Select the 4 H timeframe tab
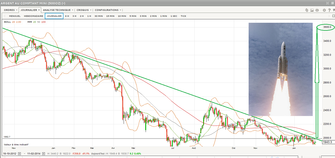The image size is (335, 158). tap(67, 16)
